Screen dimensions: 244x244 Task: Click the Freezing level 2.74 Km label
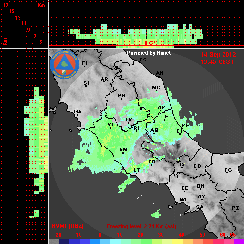pos(142,226)
